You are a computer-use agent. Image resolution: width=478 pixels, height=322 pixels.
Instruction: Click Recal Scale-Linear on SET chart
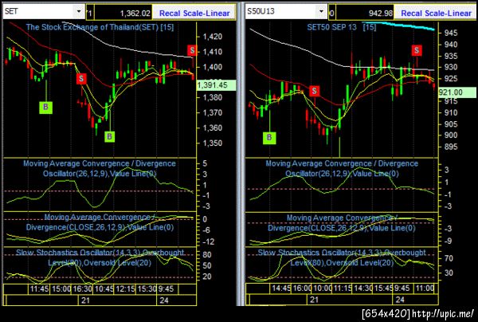coord(194,13)
